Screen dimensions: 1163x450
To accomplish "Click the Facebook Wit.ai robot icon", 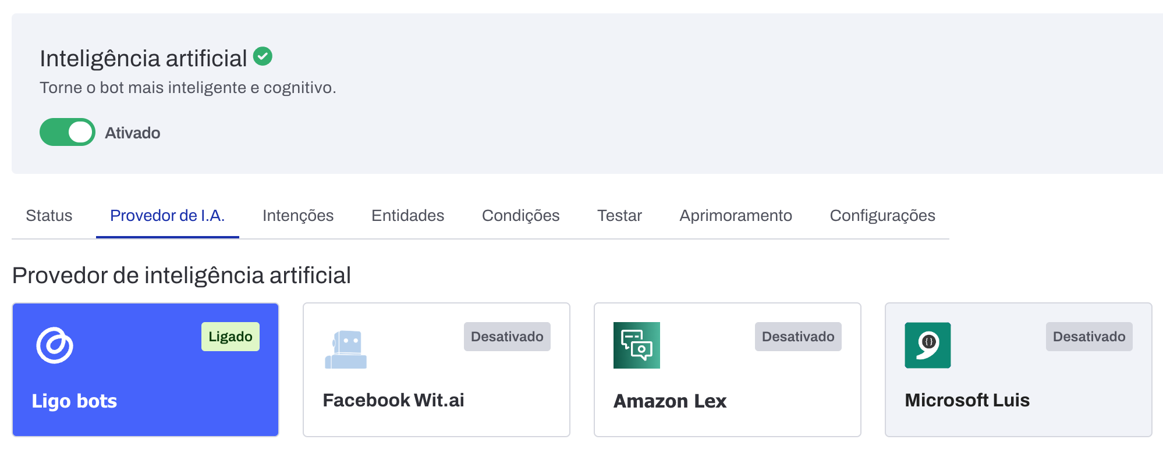I will click(x=346, y=349).
